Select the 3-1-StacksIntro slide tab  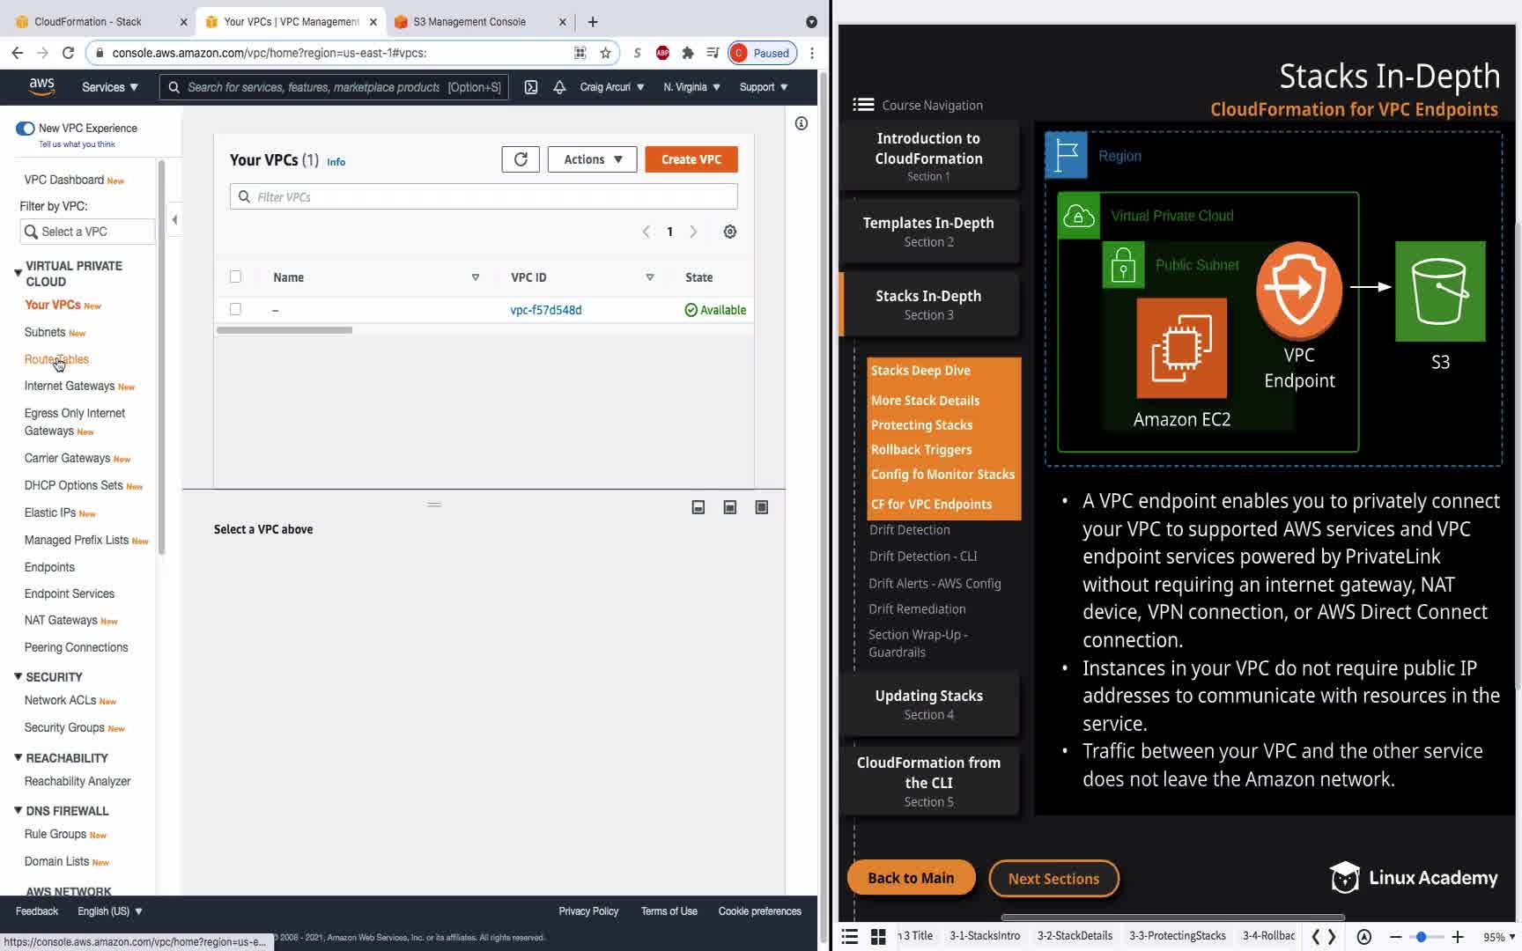985,936
